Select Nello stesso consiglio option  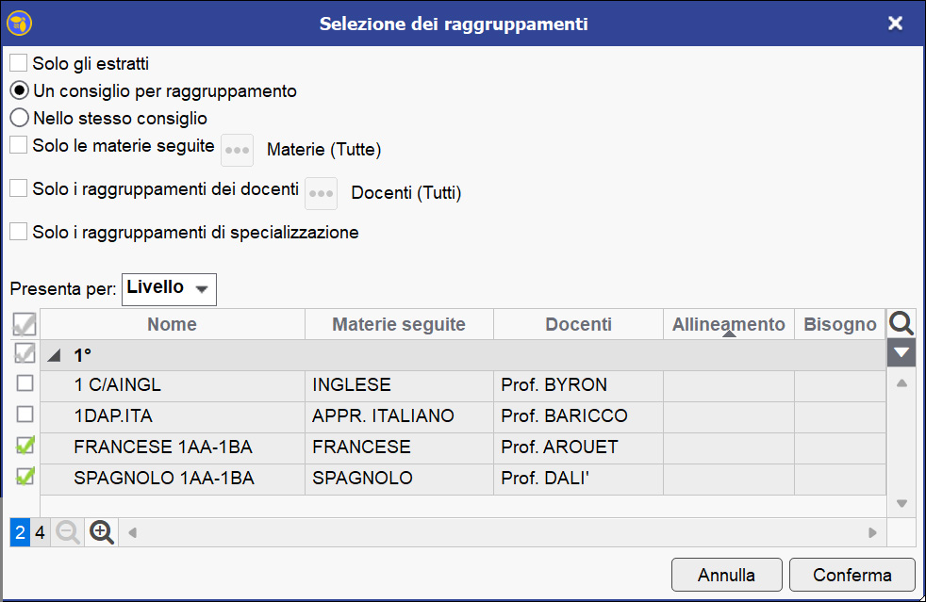pyautogui.click(x=19, y=118)
